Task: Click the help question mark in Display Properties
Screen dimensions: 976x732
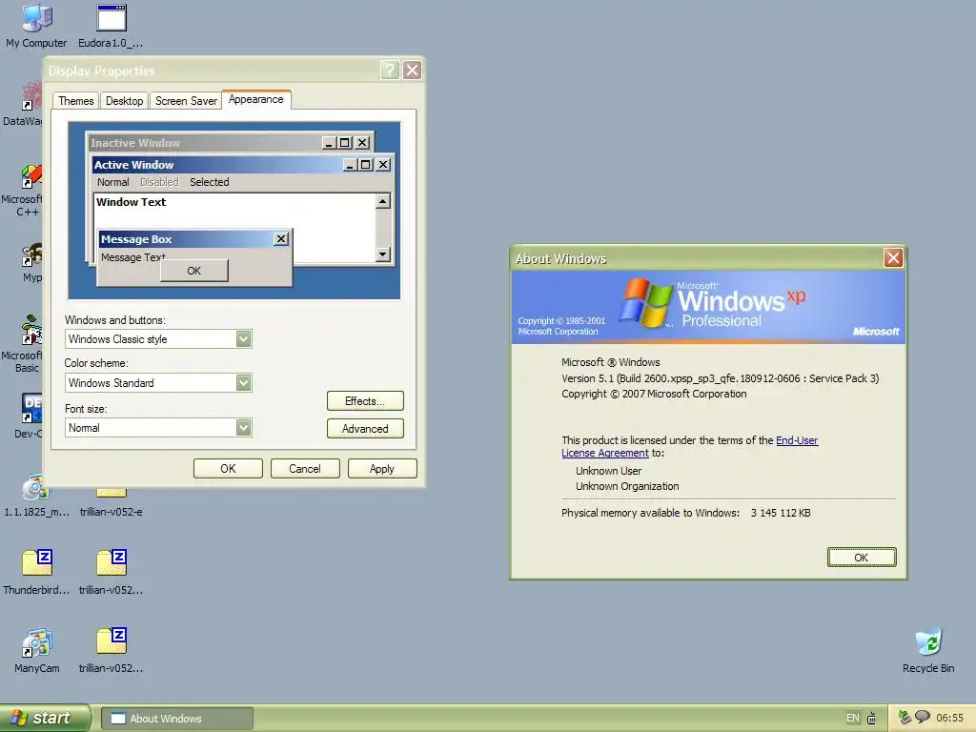Action: coord(390,71)
